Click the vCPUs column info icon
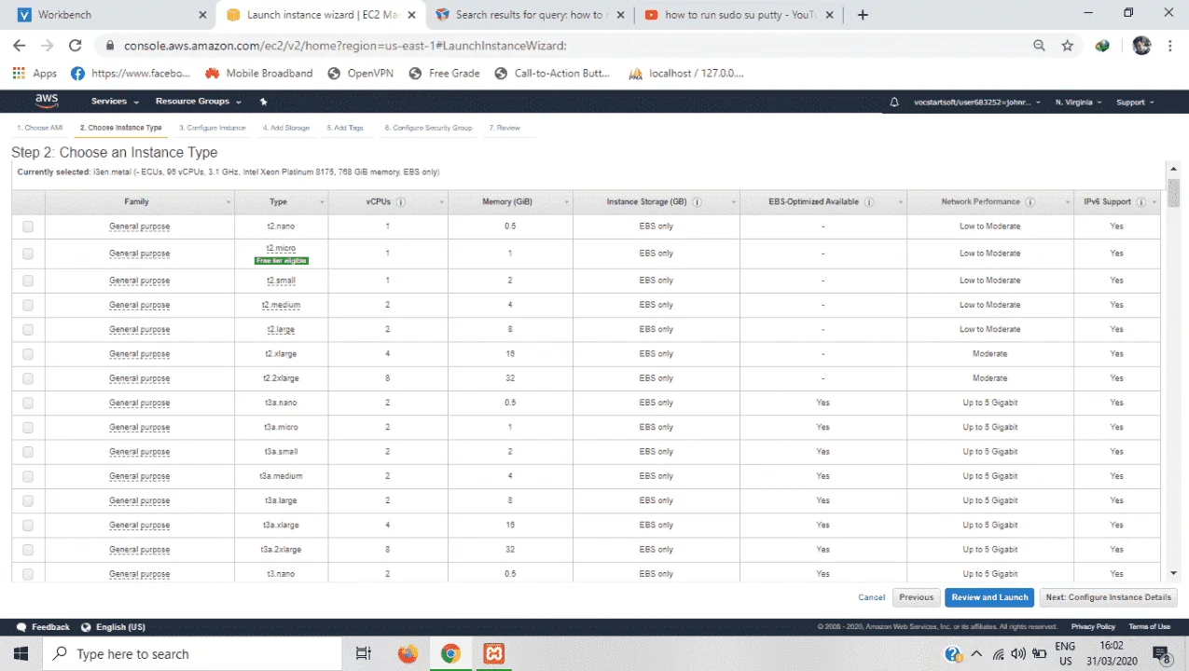This screenshot has width=1189, height=671. click(x=400, y=201)
